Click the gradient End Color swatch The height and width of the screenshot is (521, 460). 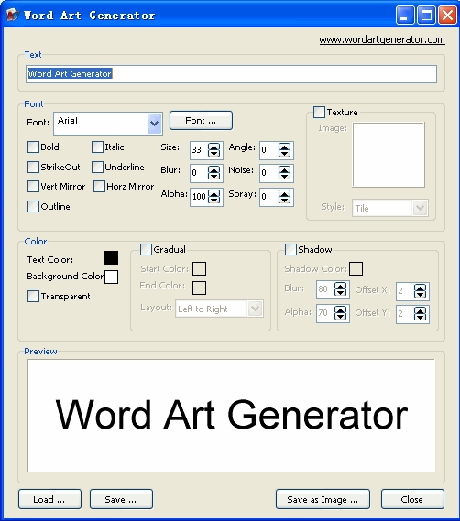200,288
